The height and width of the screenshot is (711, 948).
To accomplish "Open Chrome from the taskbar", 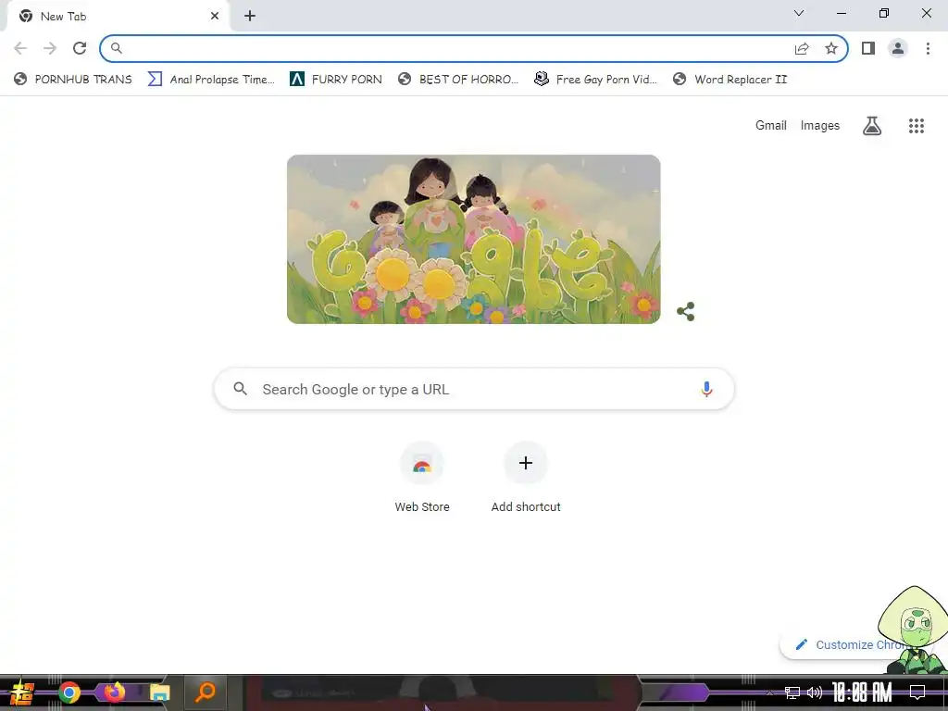I will click(69, 692).
